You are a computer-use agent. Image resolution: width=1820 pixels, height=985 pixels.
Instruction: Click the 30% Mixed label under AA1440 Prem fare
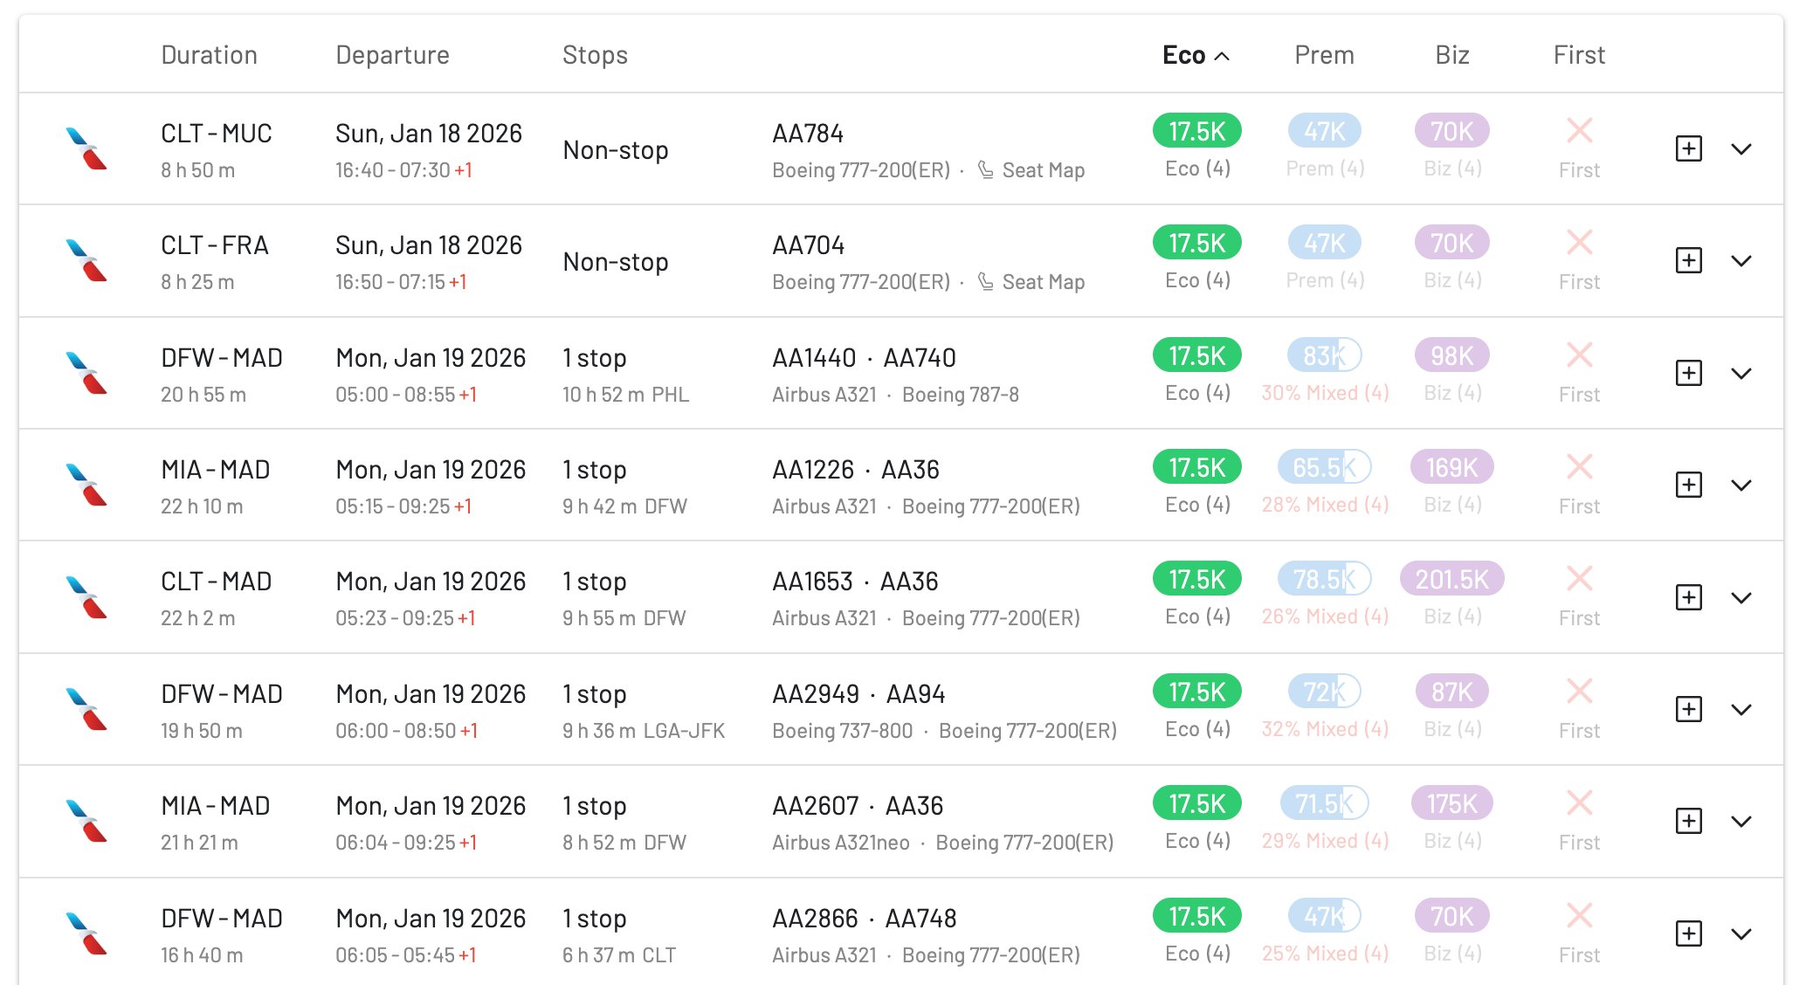(1324, 393)
